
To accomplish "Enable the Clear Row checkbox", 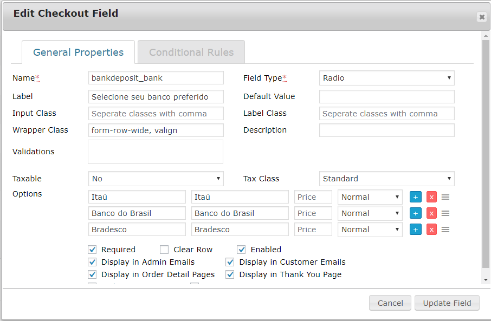I will 164,250.
